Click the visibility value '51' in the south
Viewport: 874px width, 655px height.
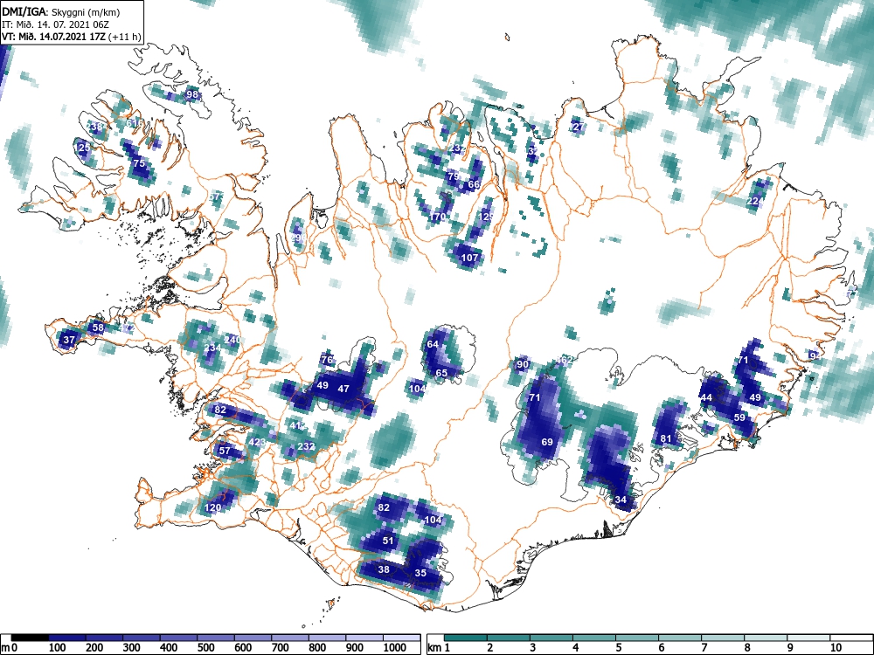point(388,541)
